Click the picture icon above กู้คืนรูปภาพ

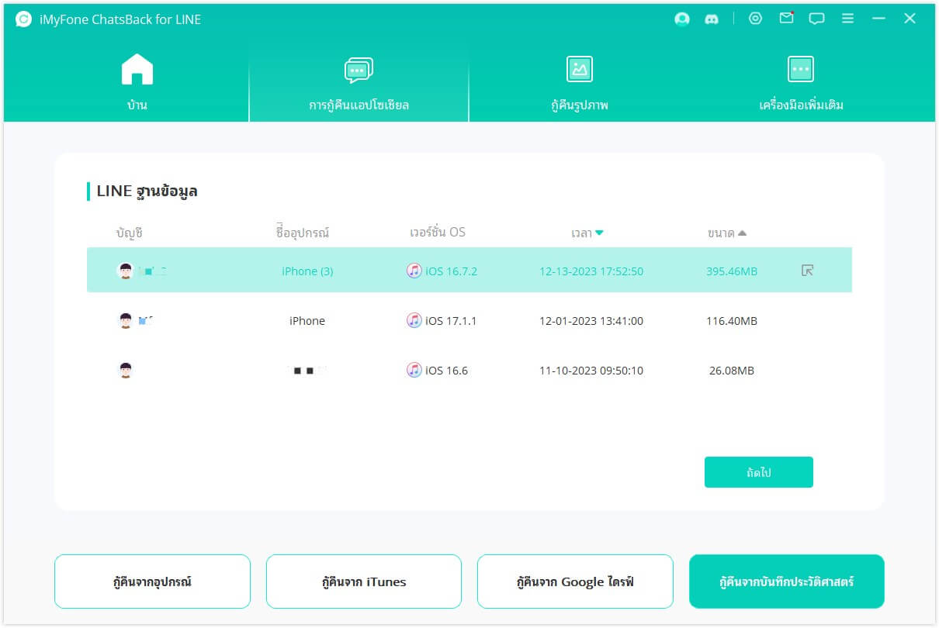[x=580, y=69]
